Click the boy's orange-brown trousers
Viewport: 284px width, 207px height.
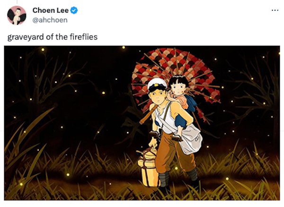[173, 154]
